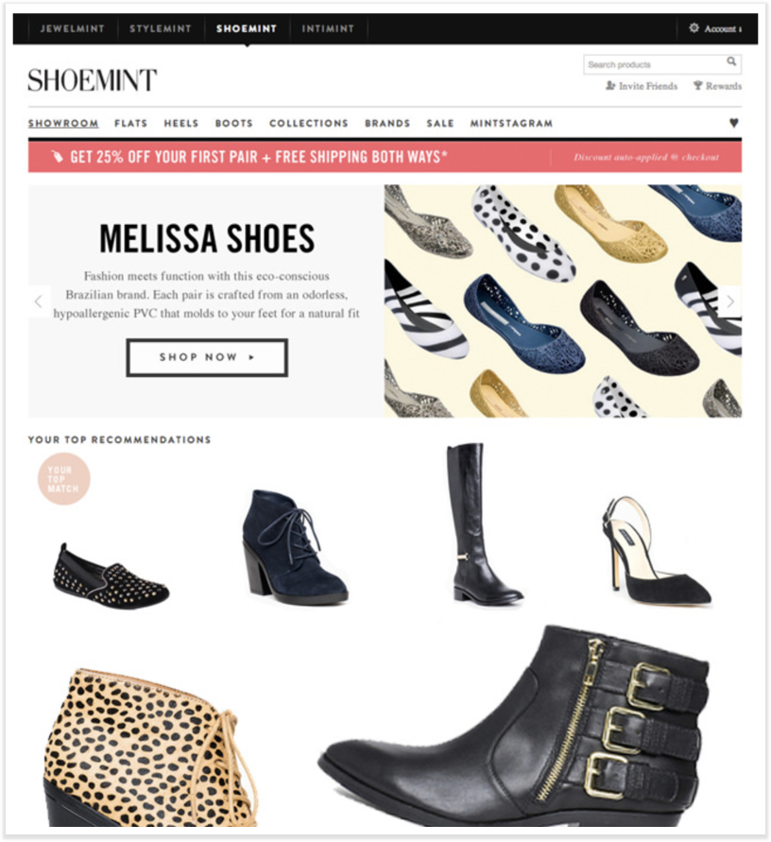Click the Rewards trophy icon
The width and height of the screenshot is (771, 842).
point(697,85)
